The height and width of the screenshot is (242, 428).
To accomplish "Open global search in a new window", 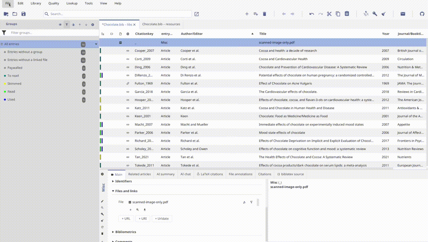I will pyautogui.click(x=197, y=14).
